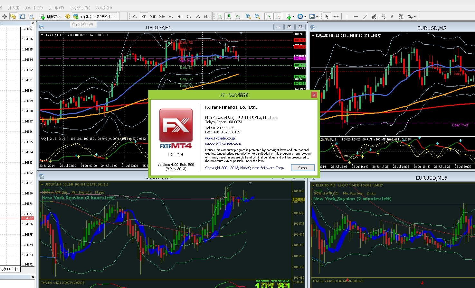Click the EURUSD,M5 chart window icon

click(x=313, y=28)
